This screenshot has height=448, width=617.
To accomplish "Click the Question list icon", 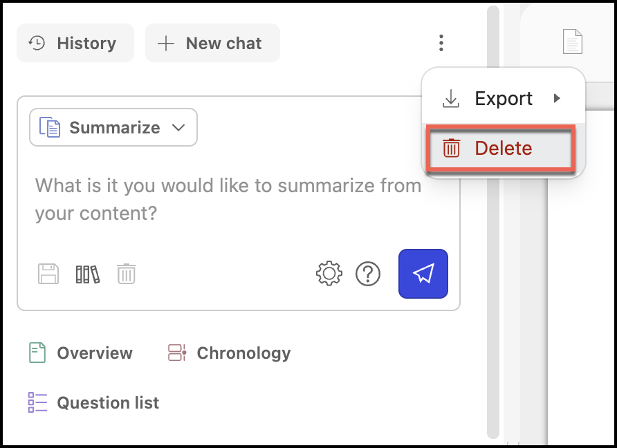I will 37,402.
